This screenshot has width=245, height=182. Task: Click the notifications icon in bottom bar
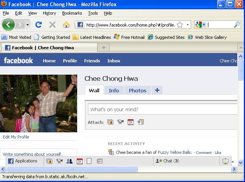(225, 161)
